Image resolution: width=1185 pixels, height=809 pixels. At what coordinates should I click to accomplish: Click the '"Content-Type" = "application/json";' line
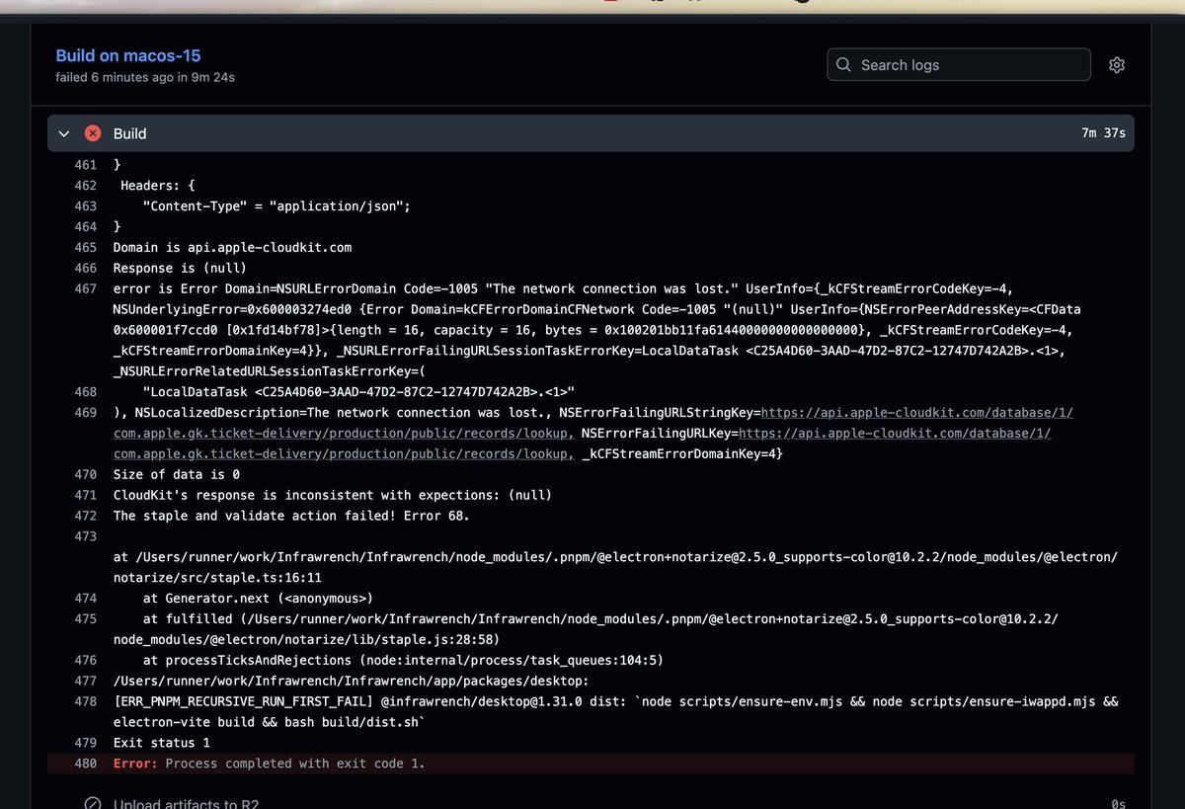(276, 206)
